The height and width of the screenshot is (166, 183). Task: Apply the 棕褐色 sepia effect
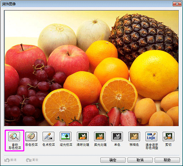click(x=134, y=136)
